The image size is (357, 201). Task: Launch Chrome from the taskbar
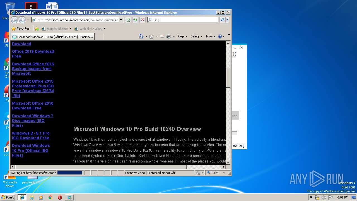point(50,197)
